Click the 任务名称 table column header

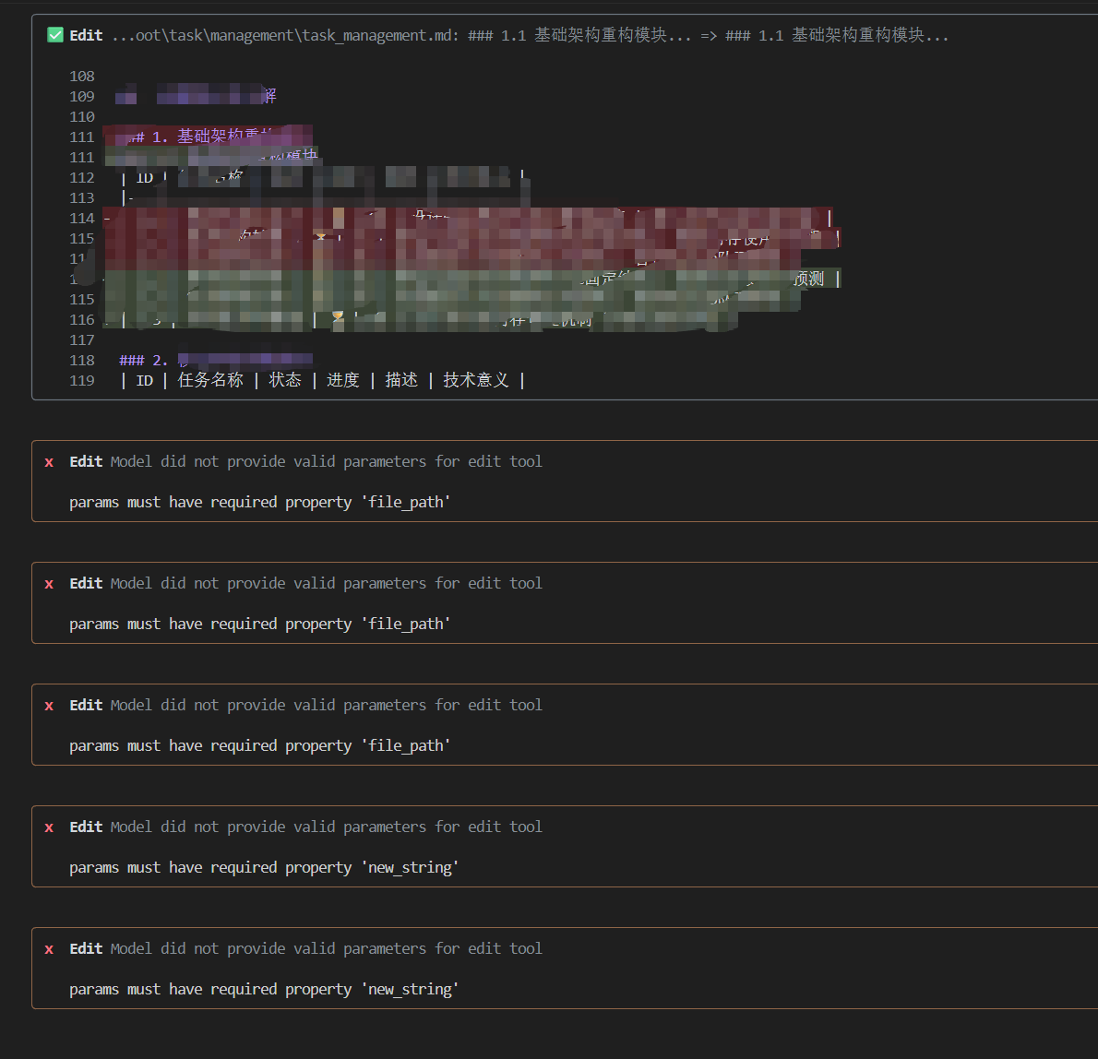pyautogui.click(x=210, y=381)
